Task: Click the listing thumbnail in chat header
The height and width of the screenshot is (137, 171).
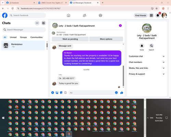Action: [x=55, y=25]
